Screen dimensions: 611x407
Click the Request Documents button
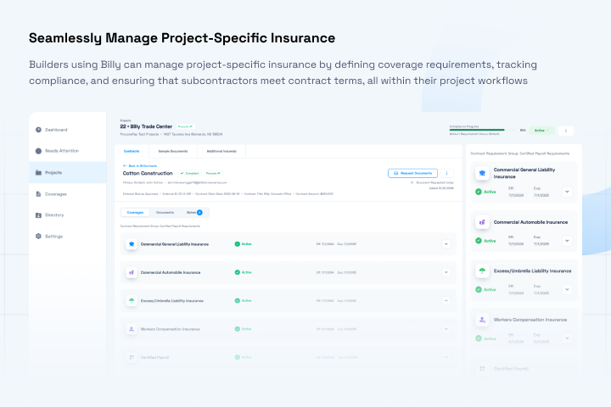(412, 173)
